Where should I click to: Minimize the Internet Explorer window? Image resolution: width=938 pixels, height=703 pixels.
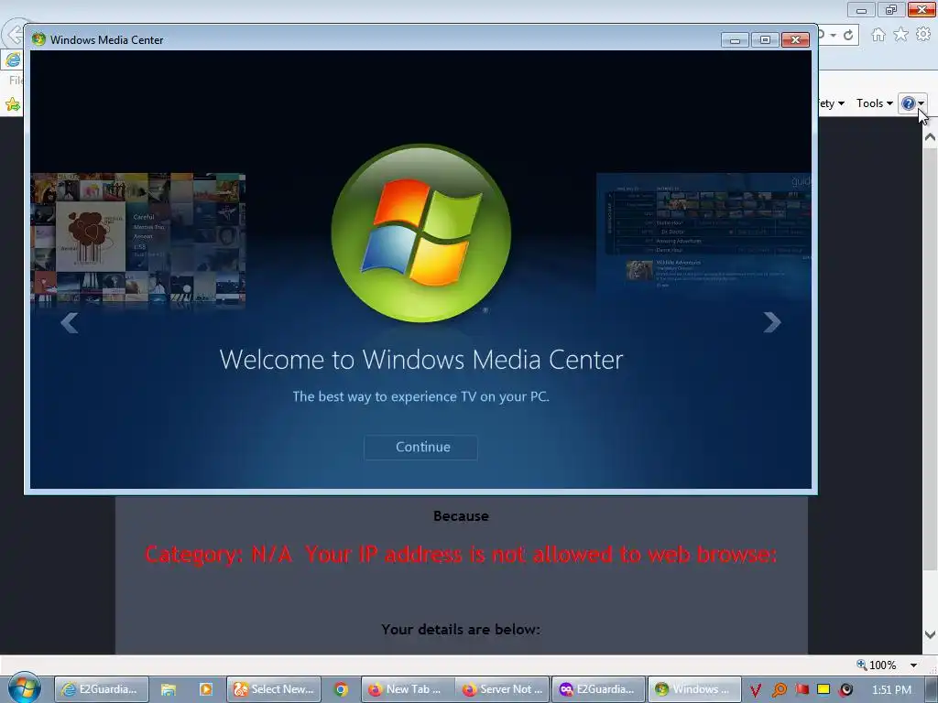[861, 9]
